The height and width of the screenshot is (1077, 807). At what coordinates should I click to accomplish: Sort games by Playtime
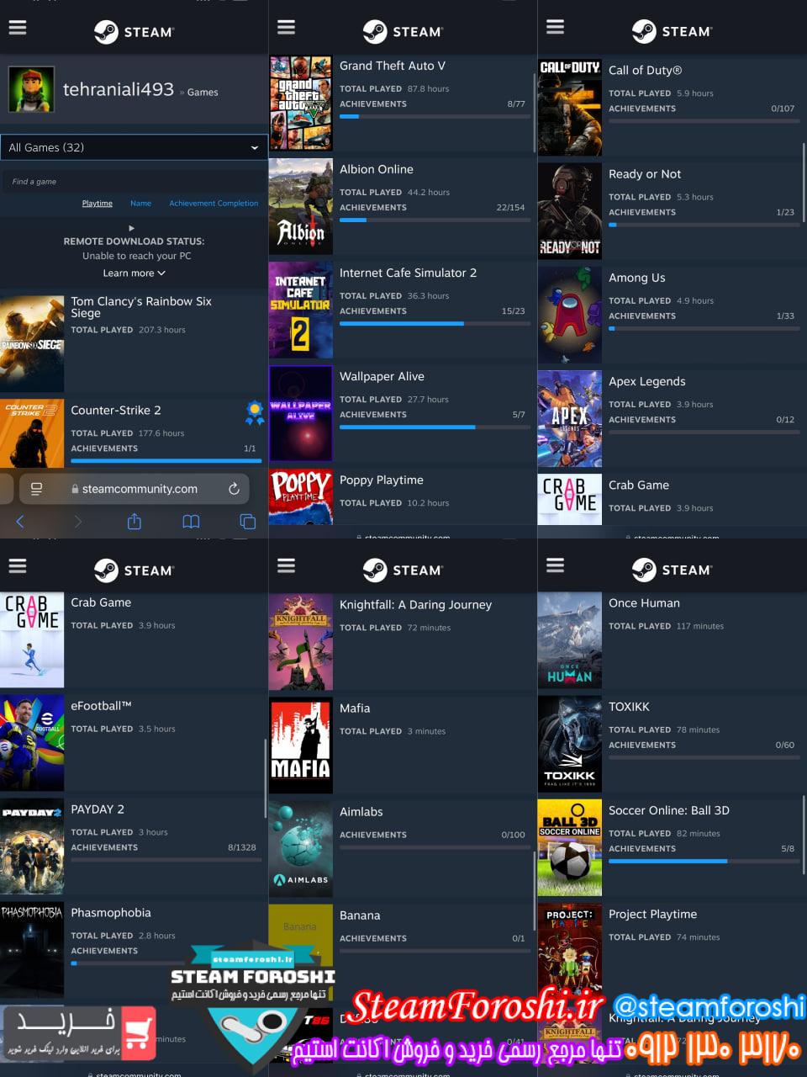tap(97, 204)
